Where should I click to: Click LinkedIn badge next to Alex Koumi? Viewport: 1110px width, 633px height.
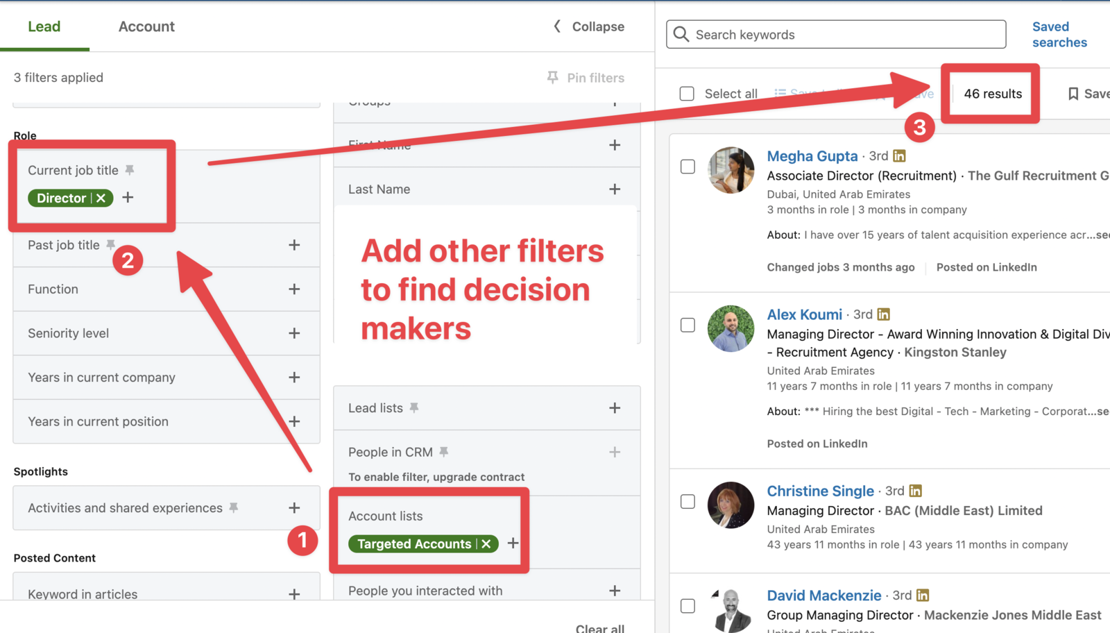[883, 314]
